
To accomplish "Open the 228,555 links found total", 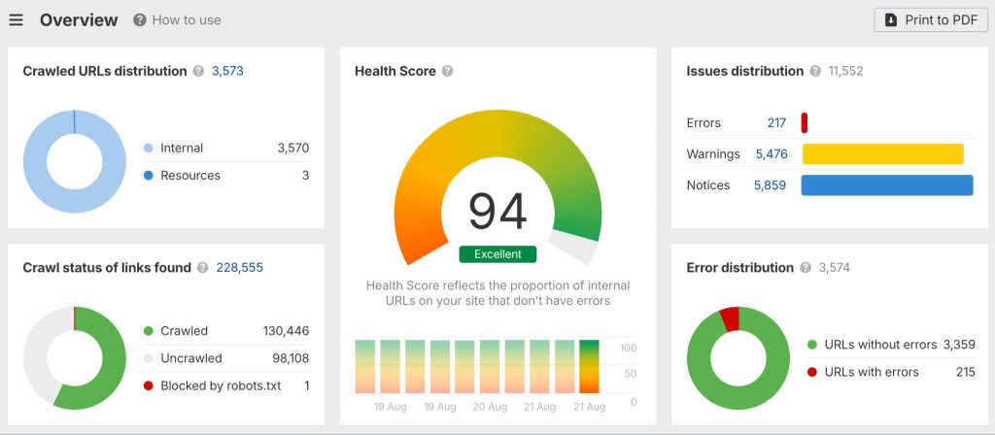I will pos(239,268).
